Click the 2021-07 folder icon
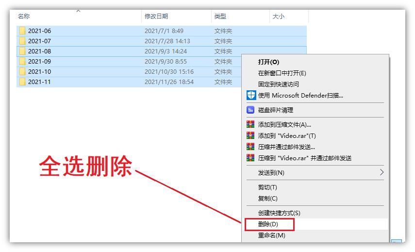This screenshot has width=415, height=252. tap(22, 41)
